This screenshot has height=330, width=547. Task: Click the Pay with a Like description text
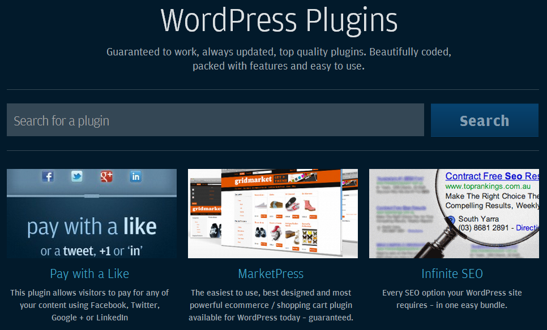coord(89,305)
